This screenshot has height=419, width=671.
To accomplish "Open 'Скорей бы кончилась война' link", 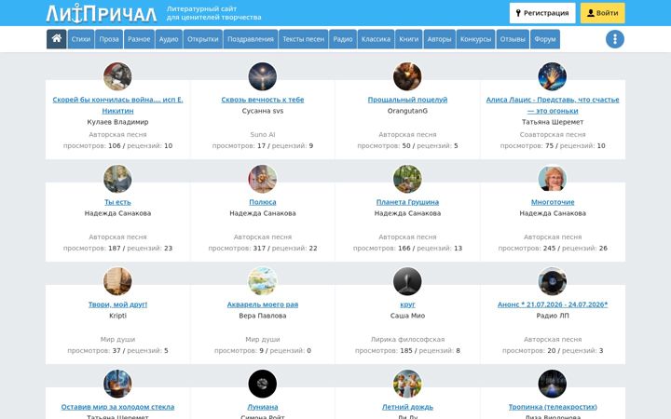I will pyautogui.click(x=117, y=105).
